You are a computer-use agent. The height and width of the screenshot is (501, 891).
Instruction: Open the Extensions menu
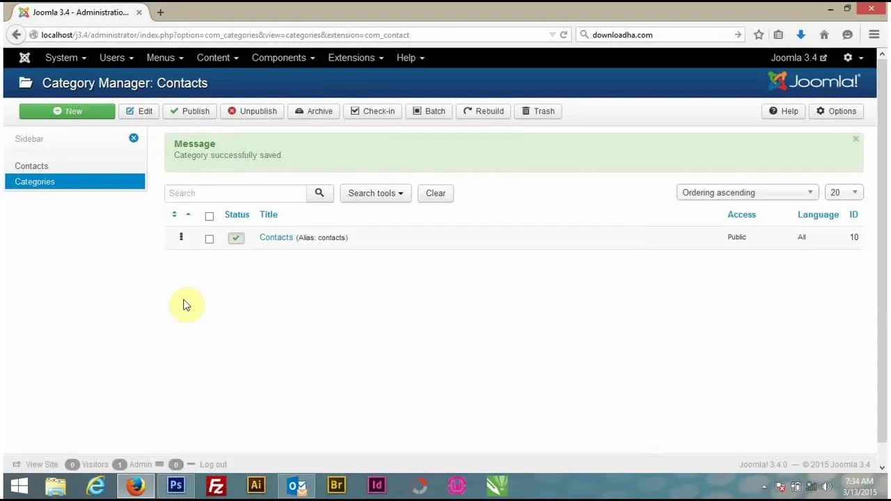point(355,58)
